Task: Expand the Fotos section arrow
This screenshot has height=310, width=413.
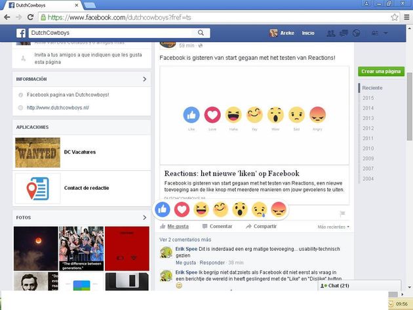Action: (144, 217)
